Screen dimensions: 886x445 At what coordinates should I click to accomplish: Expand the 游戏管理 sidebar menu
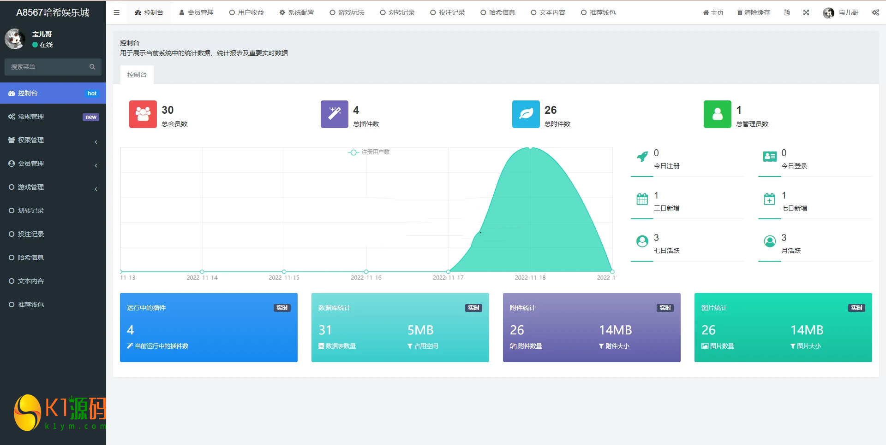pyautogui.click(x=53, y=187)
